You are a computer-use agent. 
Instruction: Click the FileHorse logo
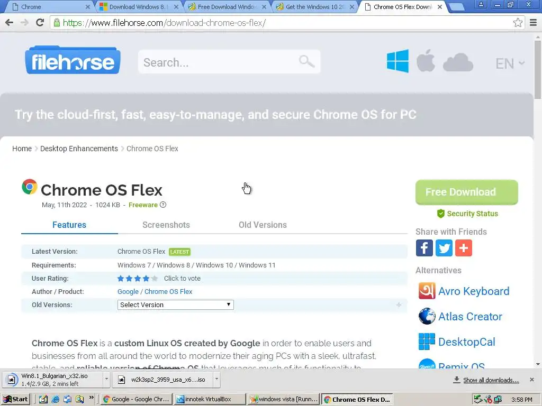[x=73, y=60]
